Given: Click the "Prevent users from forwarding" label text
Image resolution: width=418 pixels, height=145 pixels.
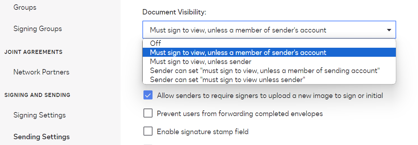Looking at the screenshot, I should tap(240, 114).
